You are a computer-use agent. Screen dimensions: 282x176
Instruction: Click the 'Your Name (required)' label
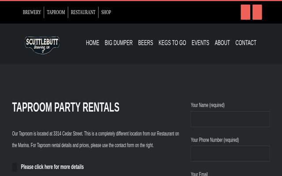tap(208, 105)
